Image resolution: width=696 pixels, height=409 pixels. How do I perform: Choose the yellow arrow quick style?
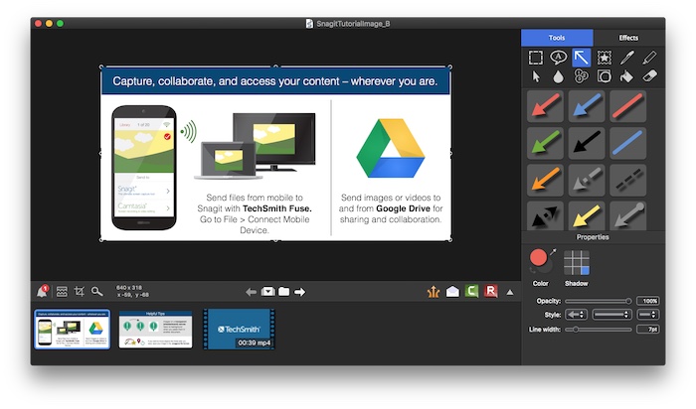coord(587,215)
